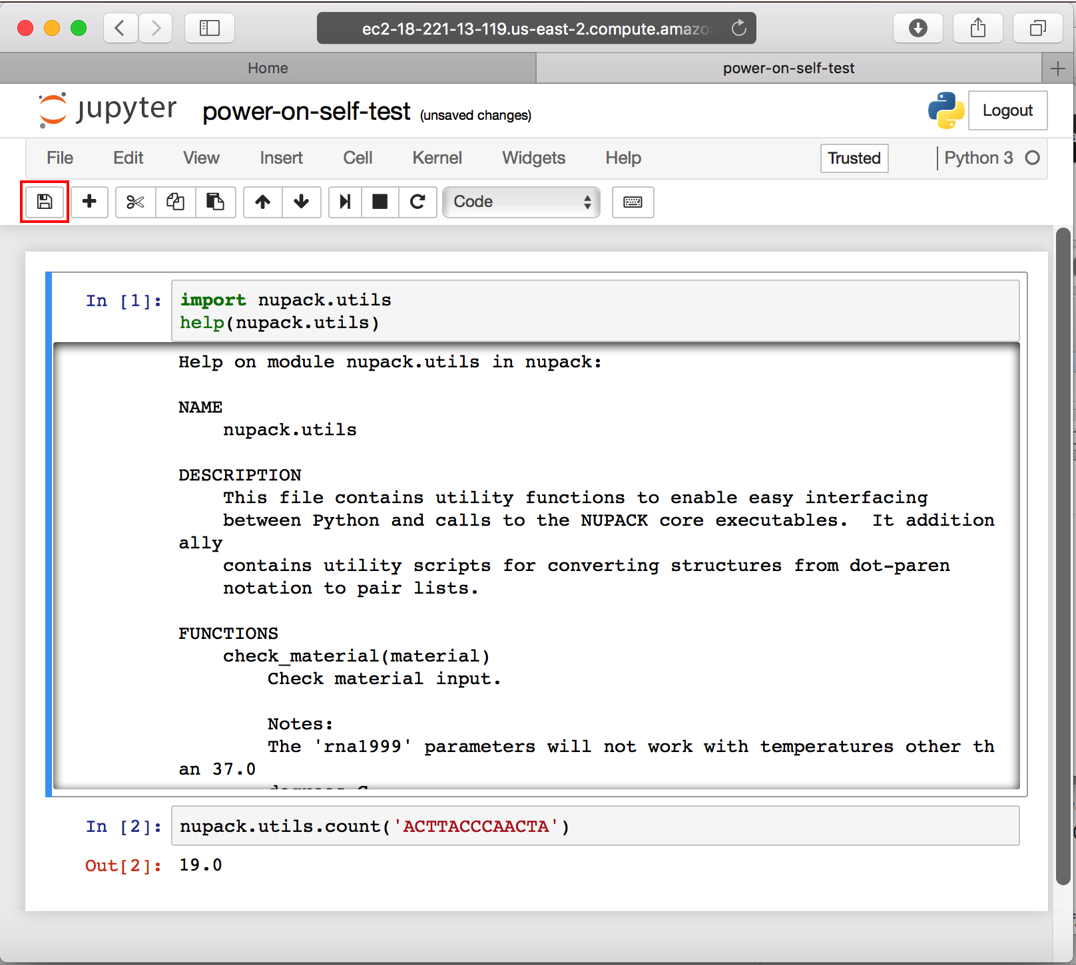Image resolution: width=1076 pixels, height=965 pixels.
Task: Open the Edit menu
Action: click(x=129, y=158)
